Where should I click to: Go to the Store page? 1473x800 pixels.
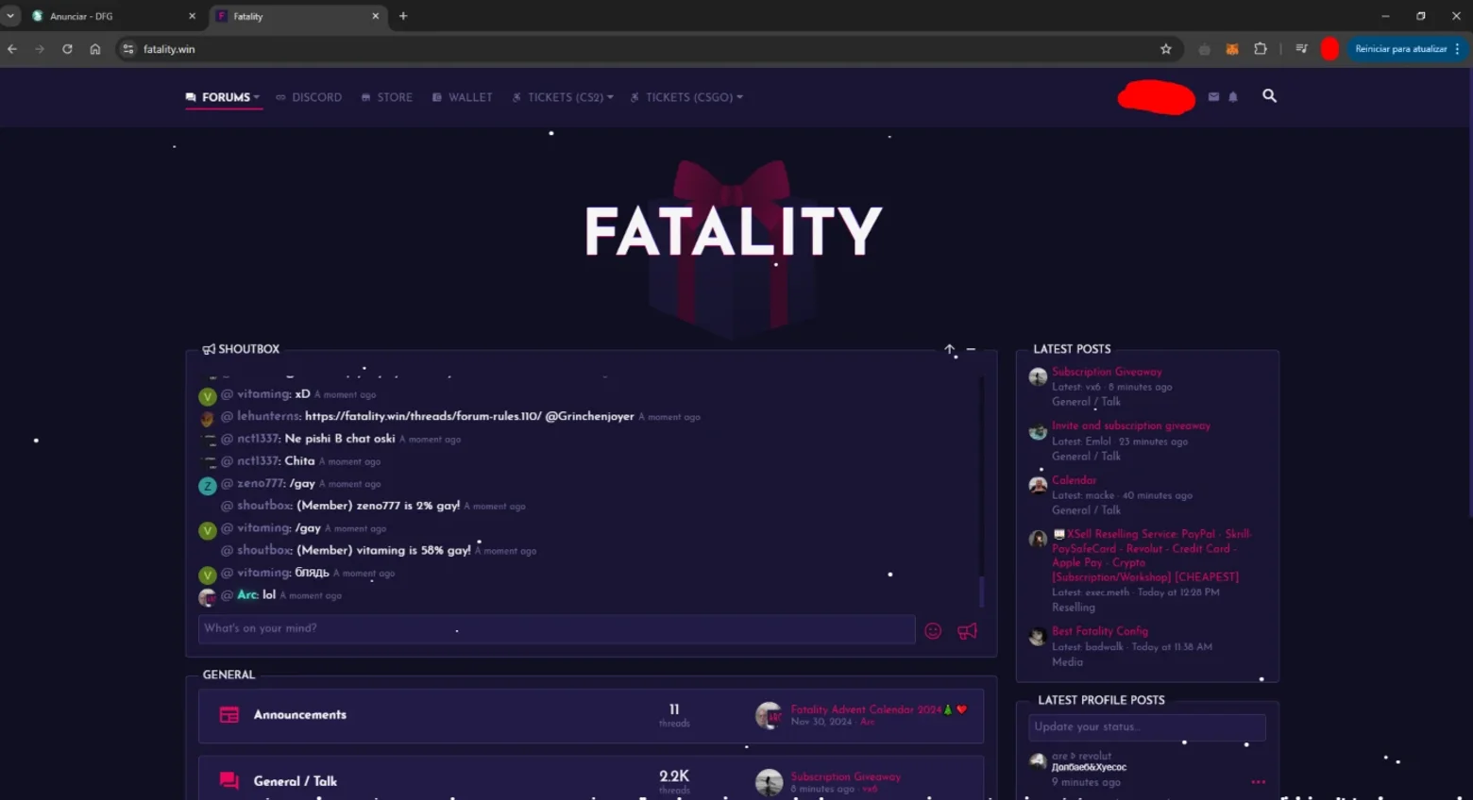coord(387,97)
